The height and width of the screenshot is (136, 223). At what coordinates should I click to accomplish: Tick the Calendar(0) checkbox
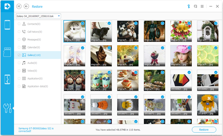tap(19, 47)
